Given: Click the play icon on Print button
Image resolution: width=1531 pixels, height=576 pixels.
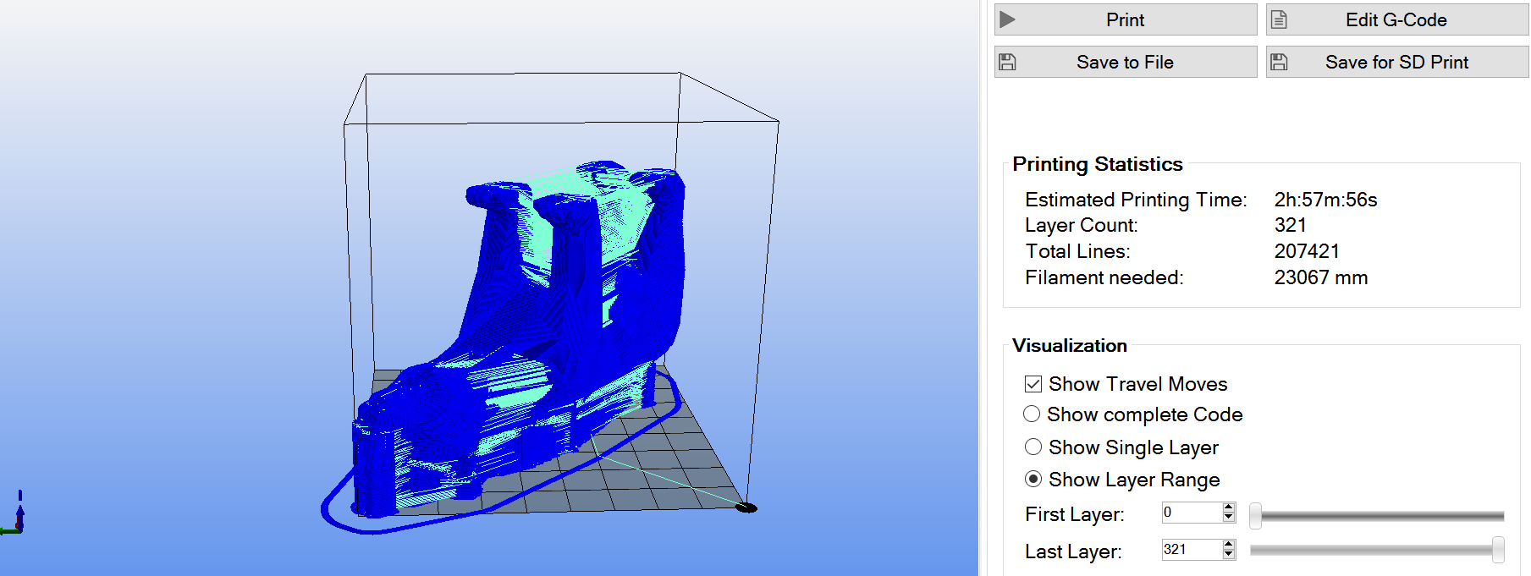Looking at the screenshot, I should pos(1007,19).
